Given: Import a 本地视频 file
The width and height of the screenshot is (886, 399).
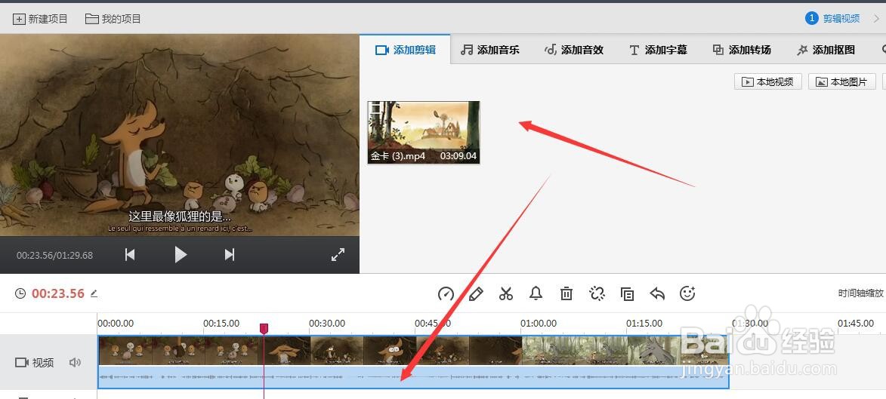Looking at the screenshot, I should click(x=768, y=81).
